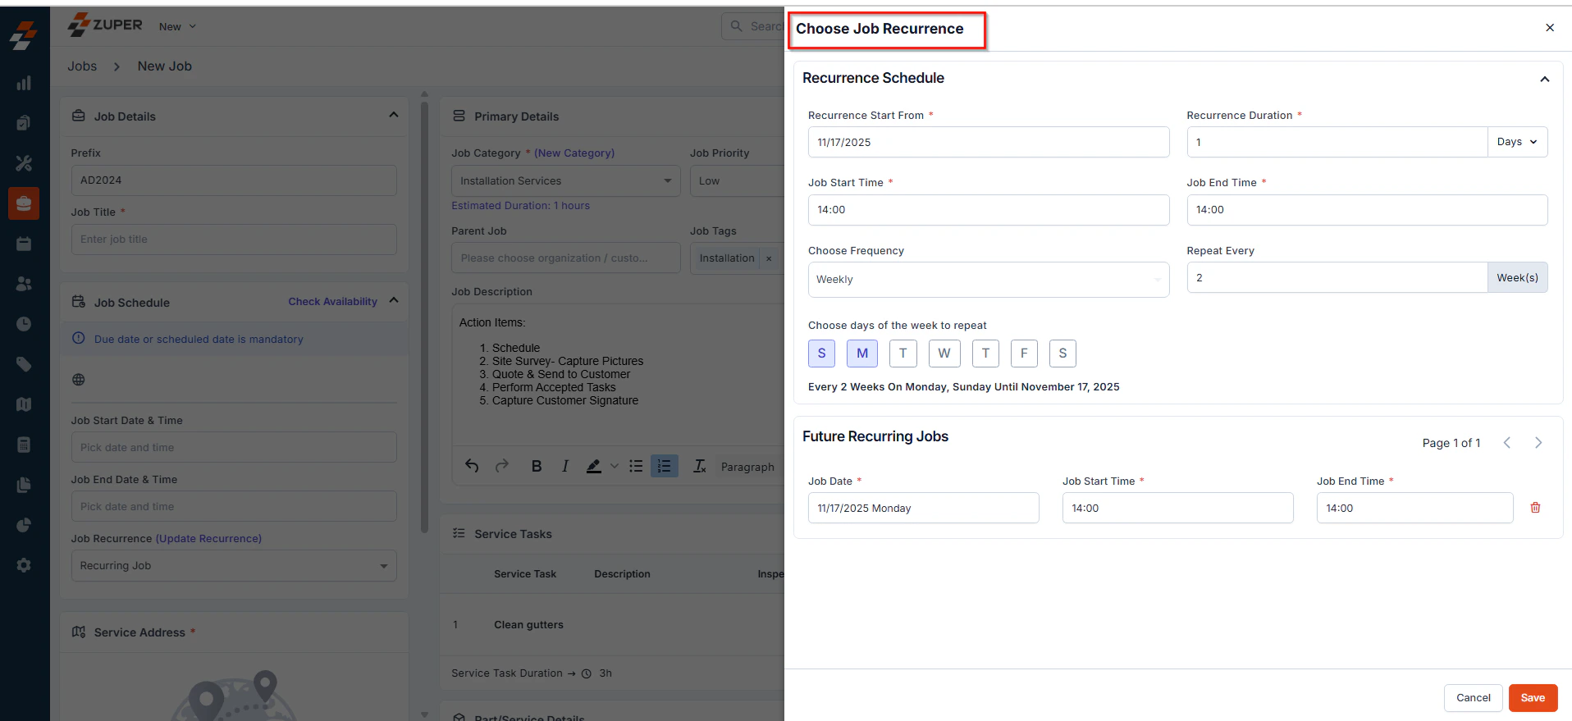Toggle the F Friday day button

[x=1024, y=354]
